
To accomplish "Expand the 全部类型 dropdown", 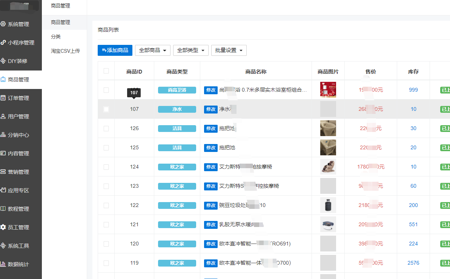I will pyautogui.click(x=190, y=50).
